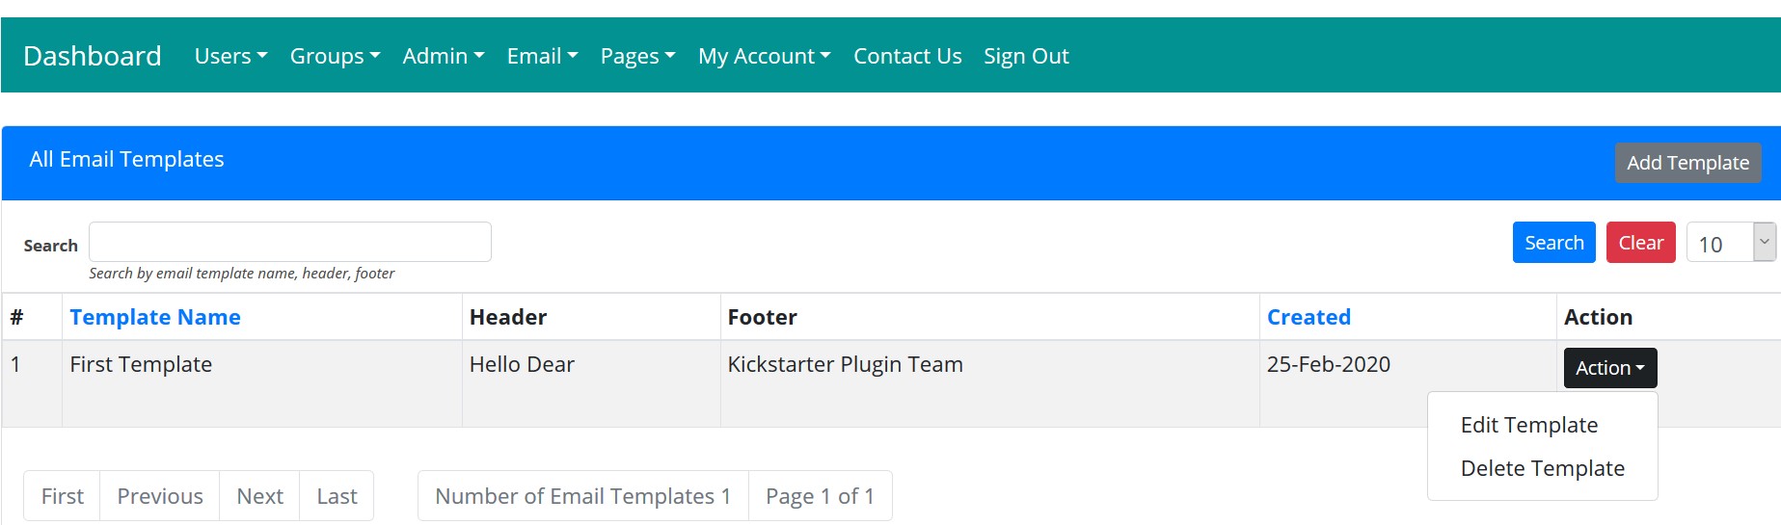This screenshot has height=525, width=1781.
Task: Open the Users dropdown menu
Action: (x=230, y=56)
